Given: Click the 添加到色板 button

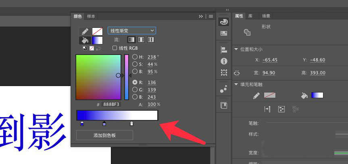Looking at the screenshot, I should (104, 135).
